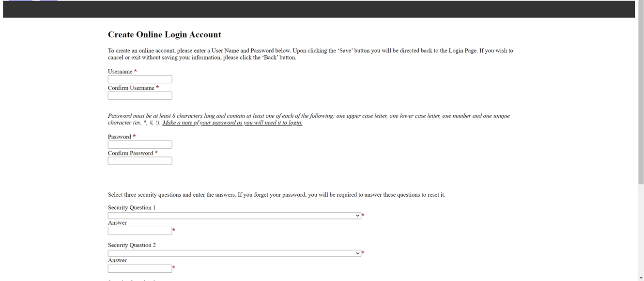Click the dark header bar at top
644x281 pixels.
pyautogui.click(x=319, y=10)
